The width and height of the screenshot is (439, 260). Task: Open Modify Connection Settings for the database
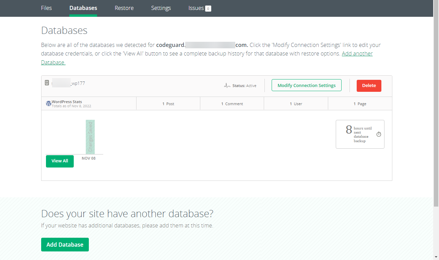306,85
